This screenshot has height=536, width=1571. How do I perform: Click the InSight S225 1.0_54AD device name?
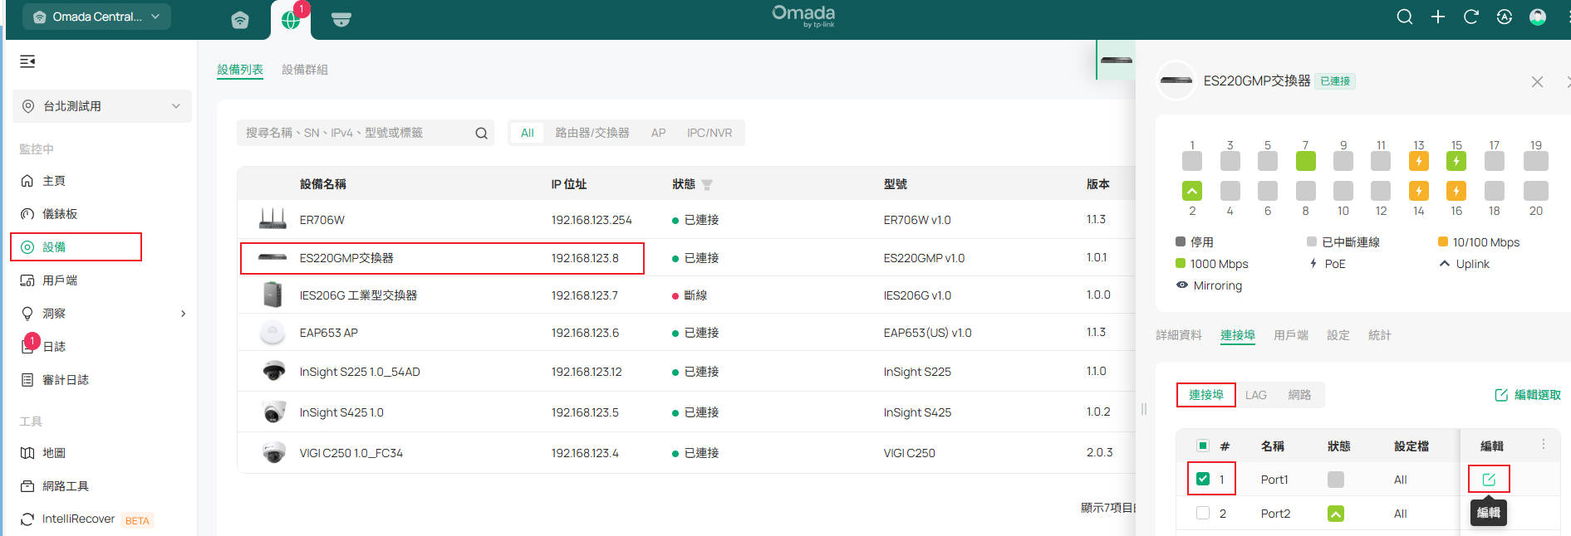click(x=360, y=372)
